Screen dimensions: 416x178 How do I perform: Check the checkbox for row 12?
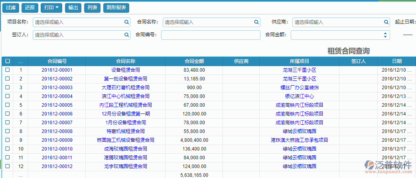tap(8, 166)
